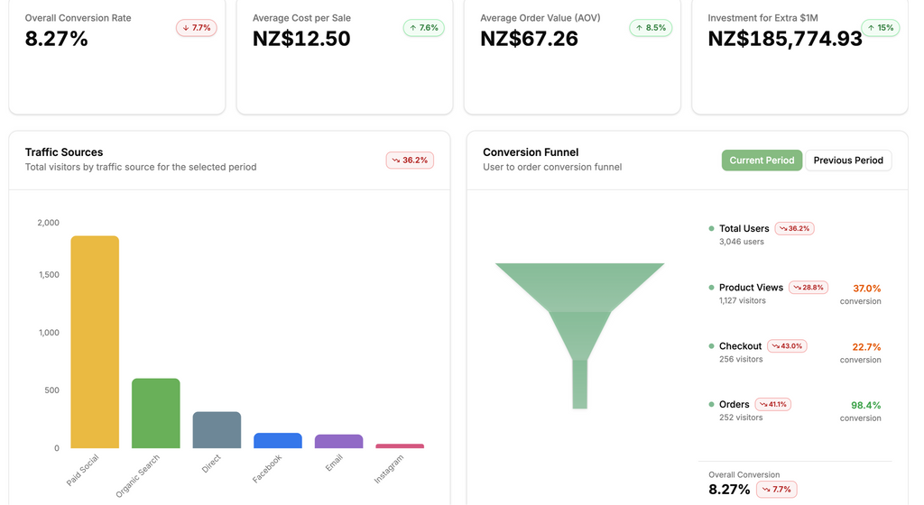Click the 15% up-arrow investment badge
The image size is (924, 505).
click(x=881, y=28)
